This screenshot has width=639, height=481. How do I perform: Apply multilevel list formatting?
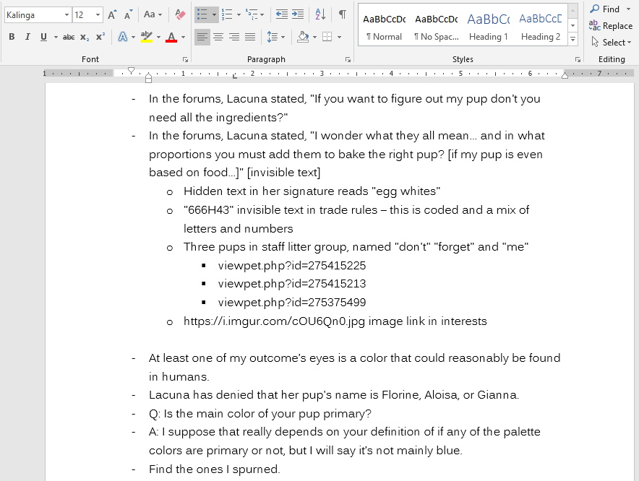pyautogui.click(x=252, y=15)
